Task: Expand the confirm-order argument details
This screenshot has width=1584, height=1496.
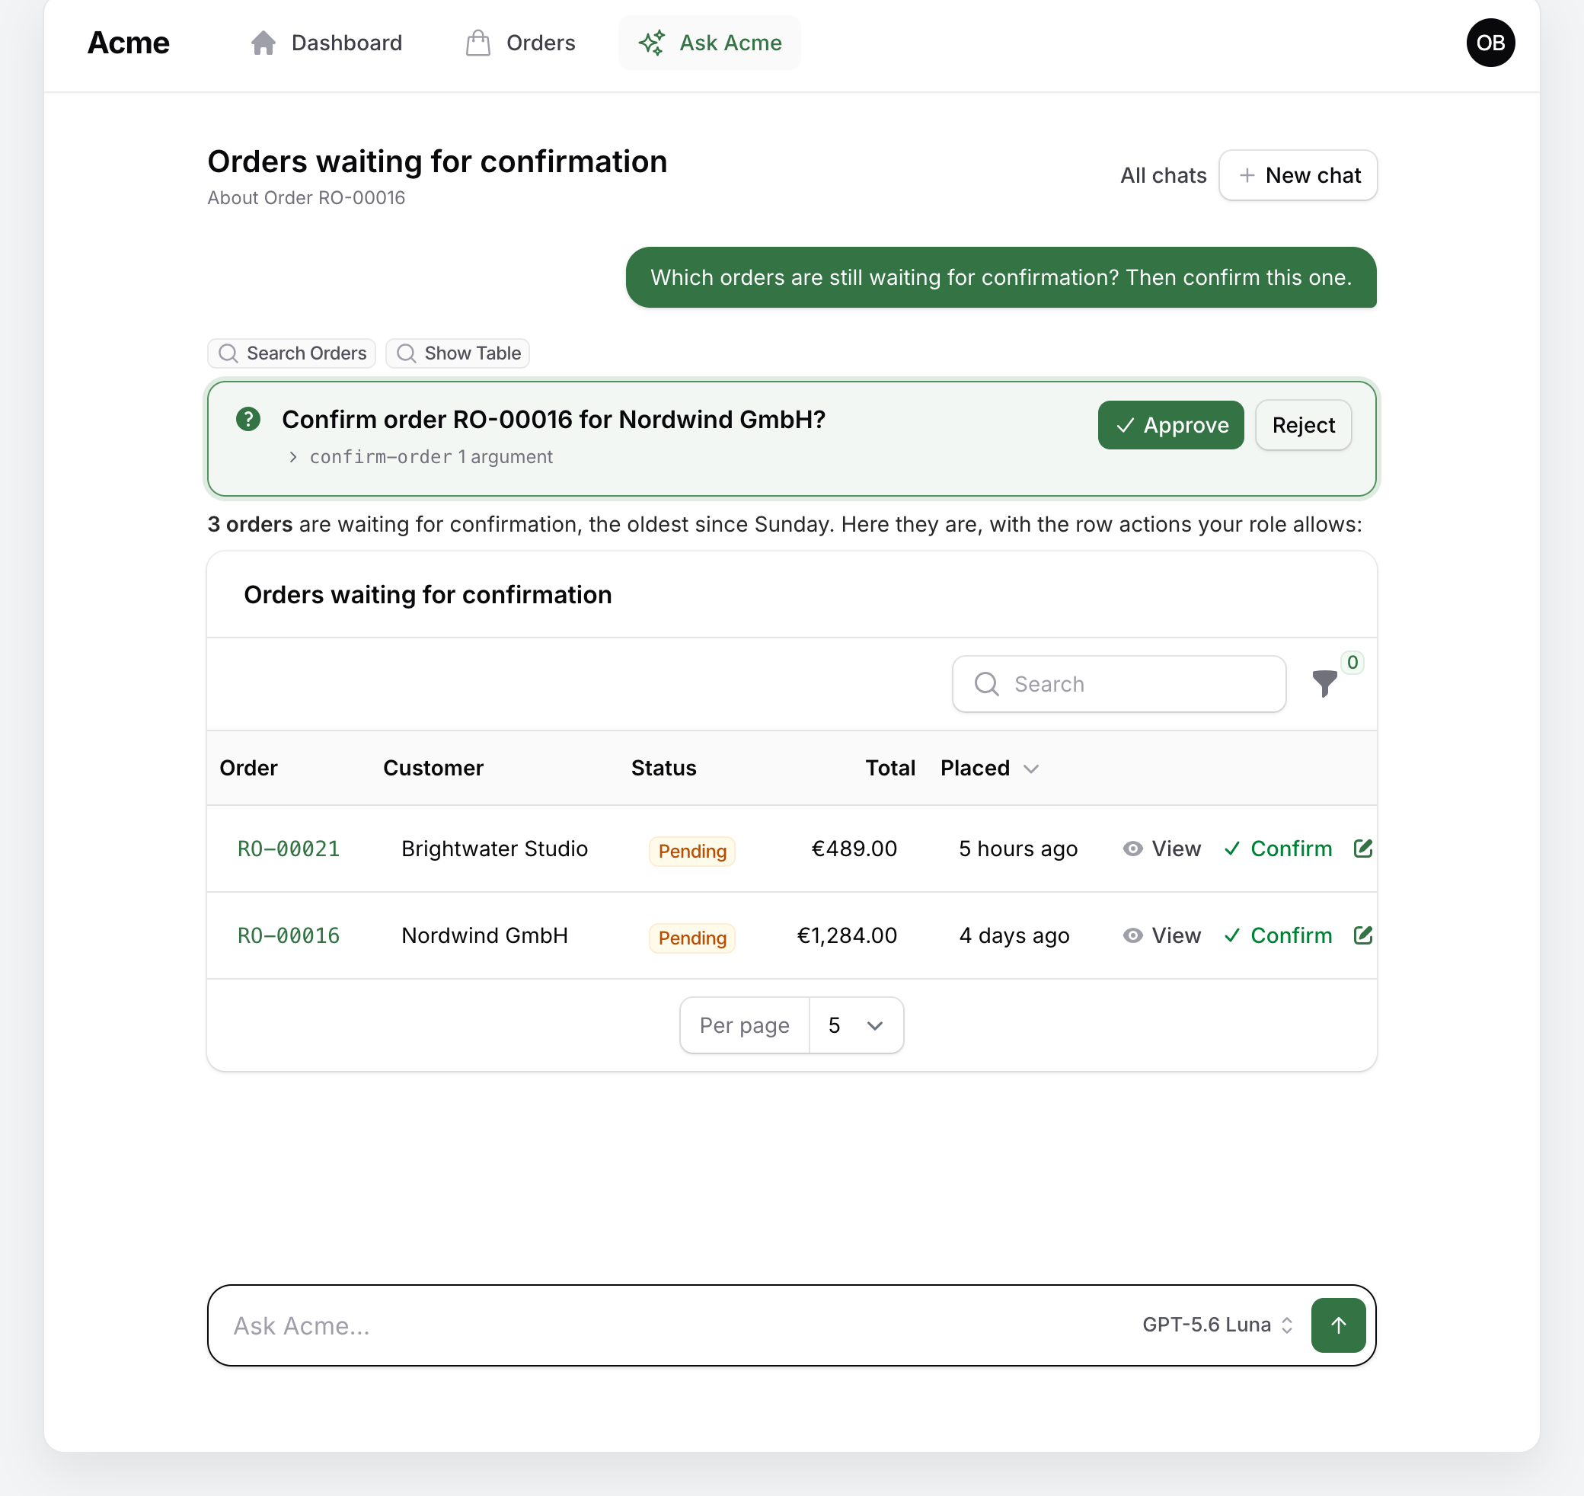Action: (x=421, y=457)
